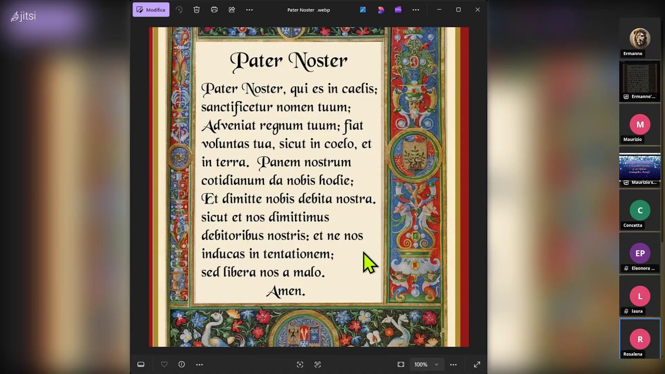This screenshot has width=665, height=374.
Task: Share the image via share icon
Action: click(232, 10)
